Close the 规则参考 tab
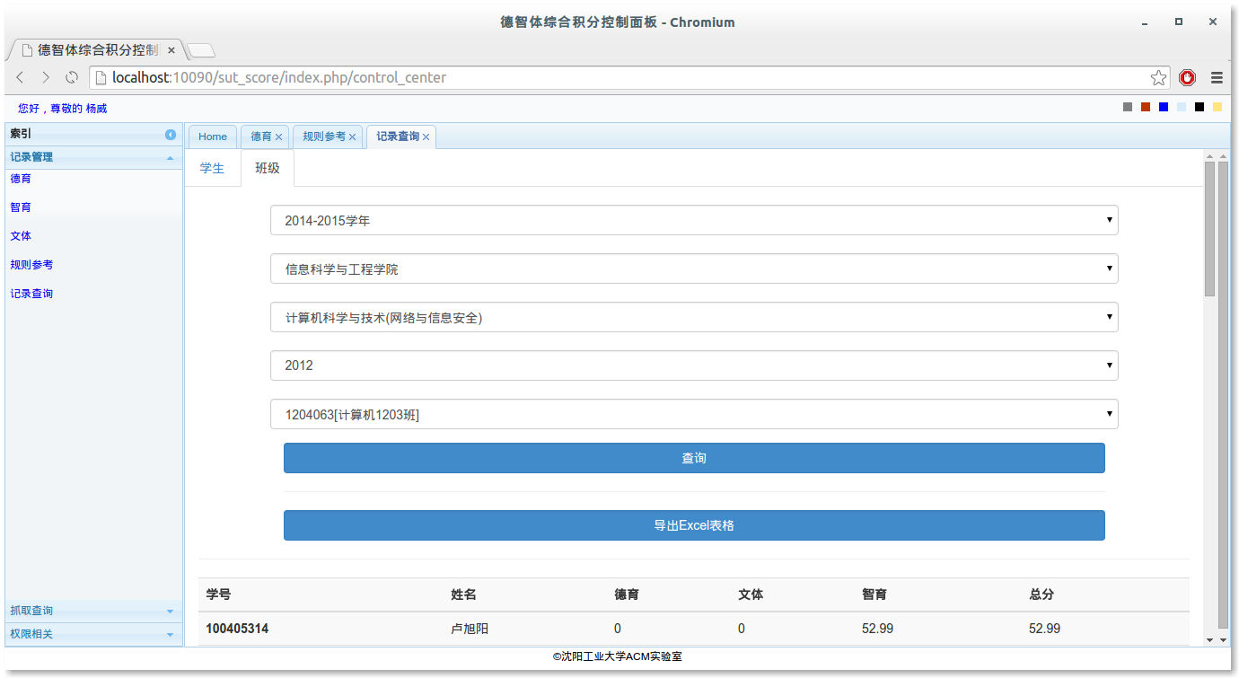 tap(352, 137)
